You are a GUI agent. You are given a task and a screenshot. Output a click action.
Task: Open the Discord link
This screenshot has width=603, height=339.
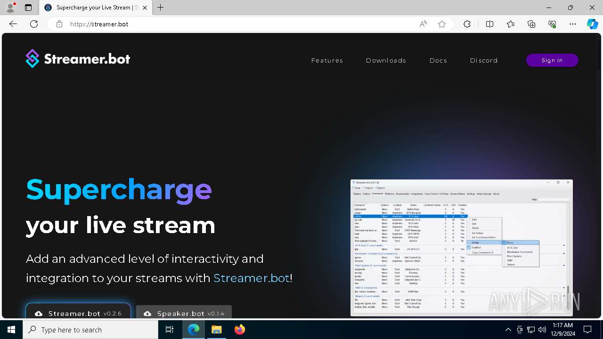point(484,60)
